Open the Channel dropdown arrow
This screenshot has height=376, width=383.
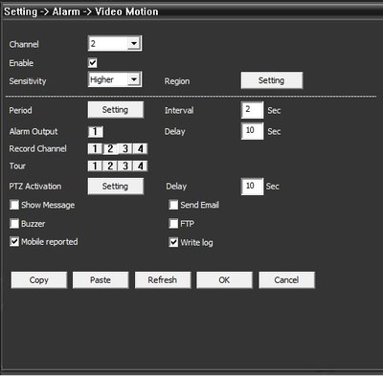click(x=134, y=43)
